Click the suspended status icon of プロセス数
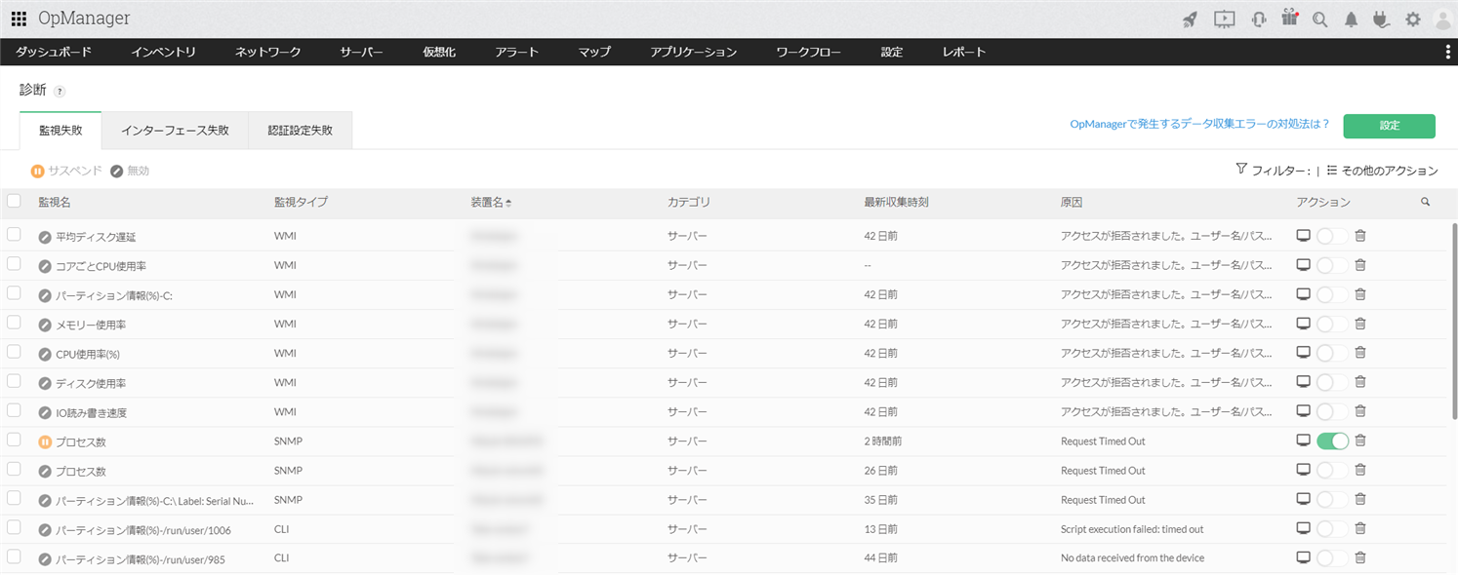Viewport: 1458px width, 575px height. coord(45,441)
